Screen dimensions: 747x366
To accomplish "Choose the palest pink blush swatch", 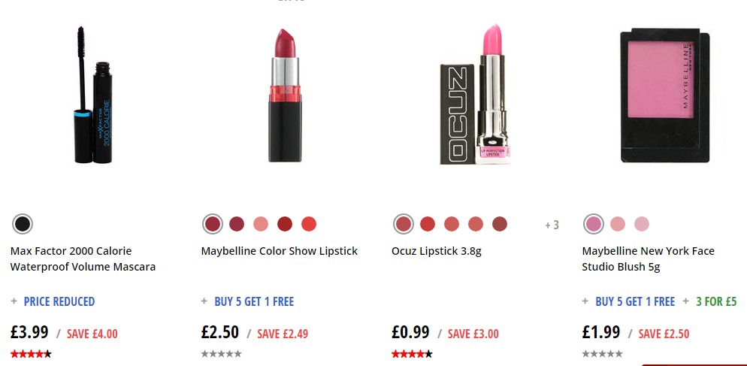I will (x=642, y=224).
